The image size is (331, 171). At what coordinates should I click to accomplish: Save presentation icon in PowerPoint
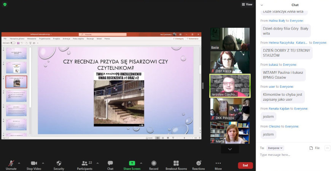[18, 43]
